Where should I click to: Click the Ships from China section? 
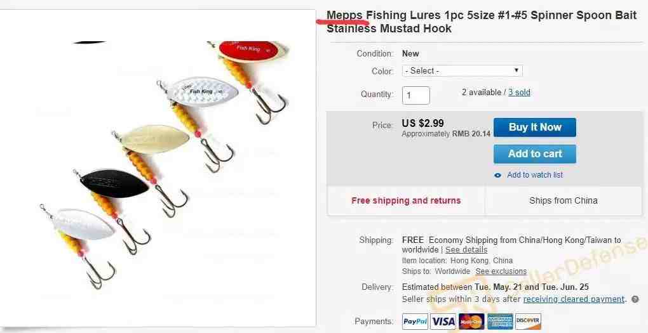pos(564,200)
